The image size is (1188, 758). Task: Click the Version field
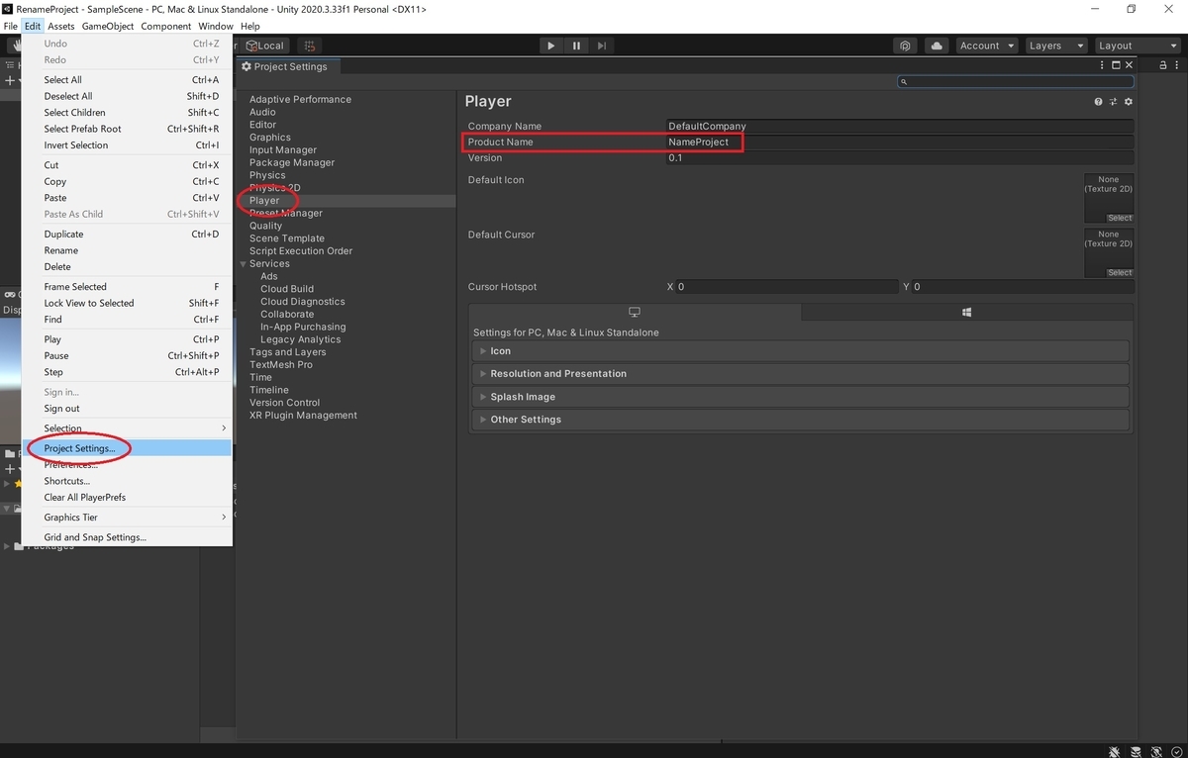pos(900,157)
